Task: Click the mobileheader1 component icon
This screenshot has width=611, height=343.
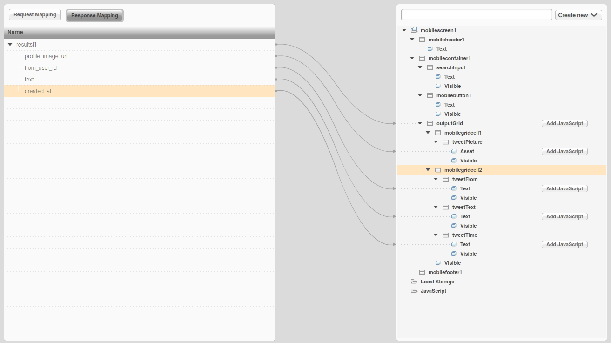Action: tap(422, 40)
